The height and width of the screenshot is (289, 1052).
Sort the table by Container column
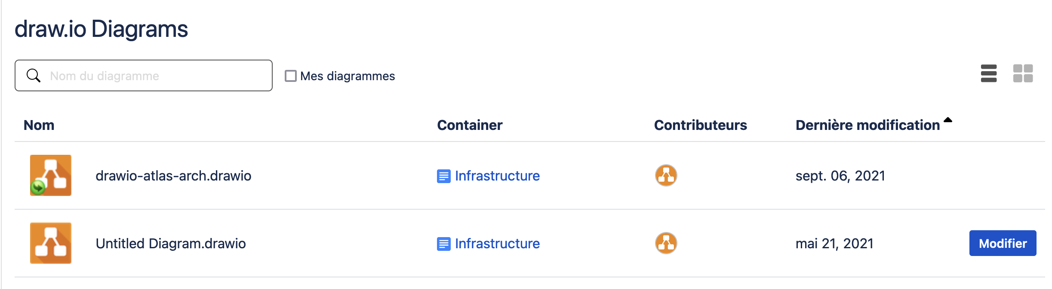click(470, 125)
